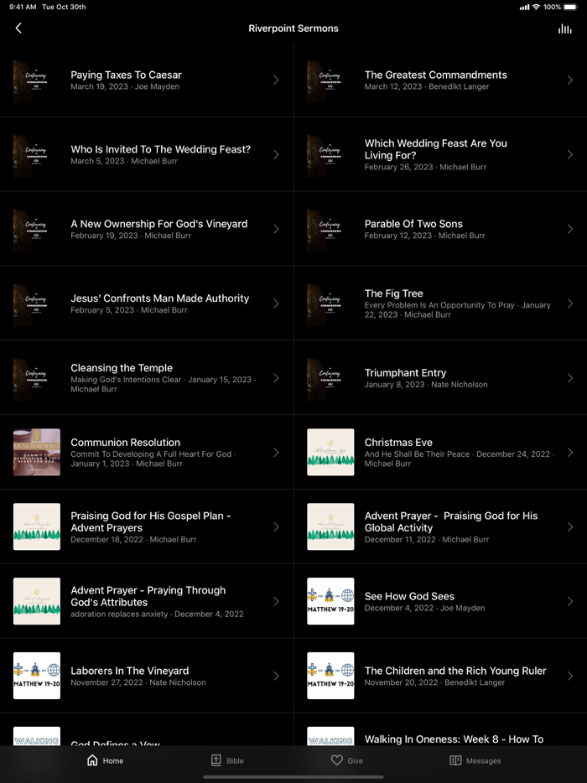This screenshot has height=783, width=587.
Task: Open chevron beside Parable Of Two Sons
Action: 569,229
